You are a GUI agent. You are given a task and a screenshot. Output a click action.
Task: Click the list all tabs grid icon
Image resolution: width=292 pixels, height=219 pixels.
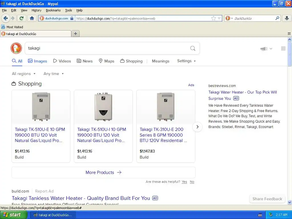click(x=289, y=34)
